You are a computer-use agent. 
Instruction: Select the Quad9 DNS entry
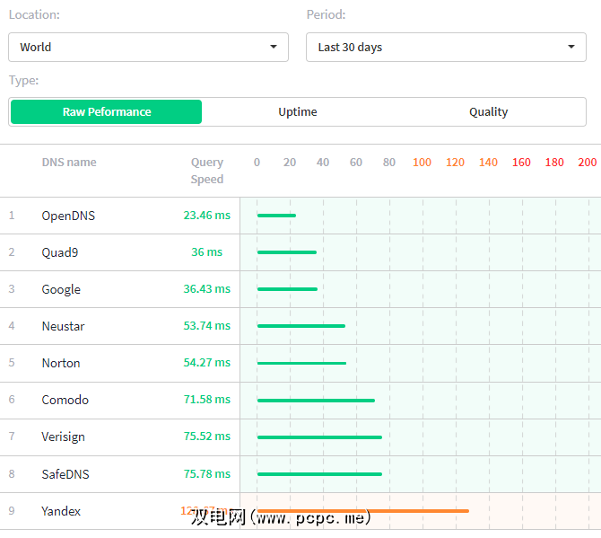(x=60, y=252)
